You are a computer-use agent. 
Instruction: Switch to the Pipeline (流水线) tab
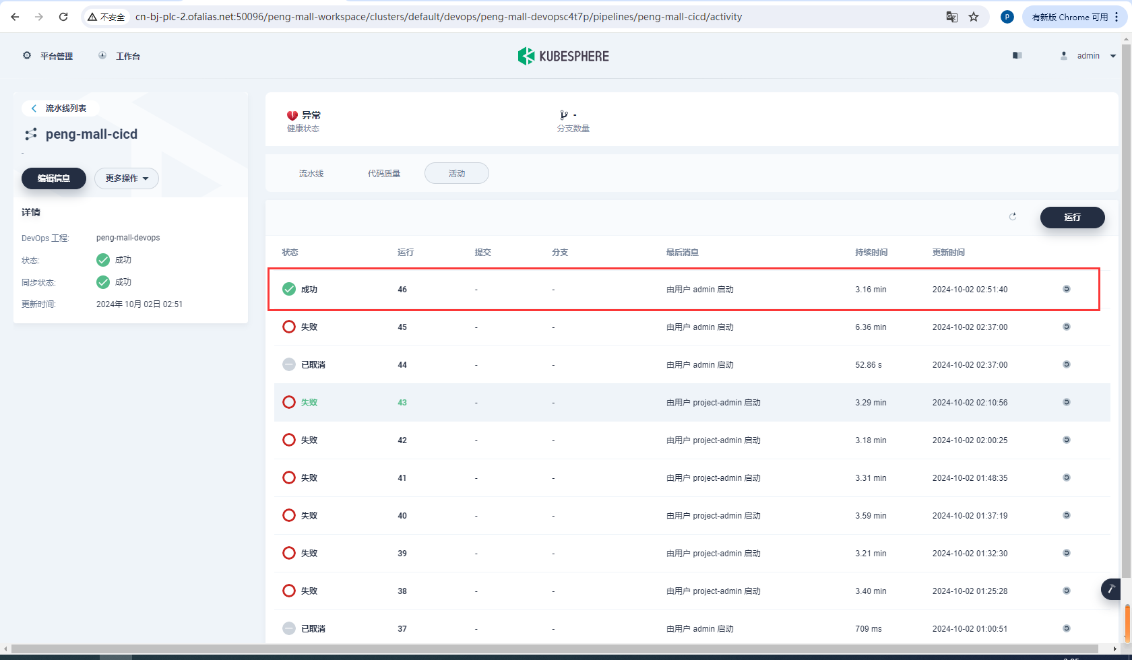click(311, 174)
